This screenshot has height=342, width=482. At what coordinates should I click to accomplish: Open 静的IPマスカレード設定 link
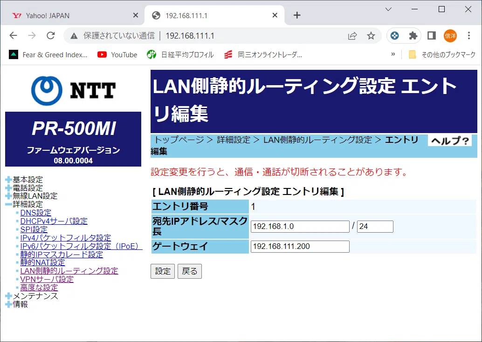(x=62, y=254)
